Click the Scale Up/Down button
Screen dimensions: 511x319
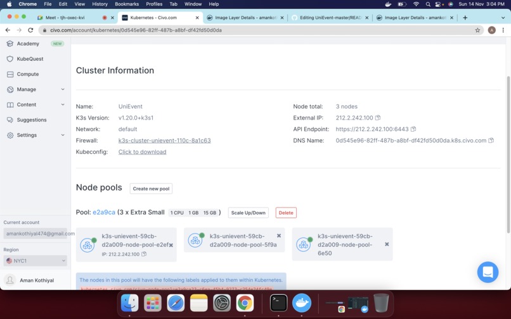click(x=248, y=213)
